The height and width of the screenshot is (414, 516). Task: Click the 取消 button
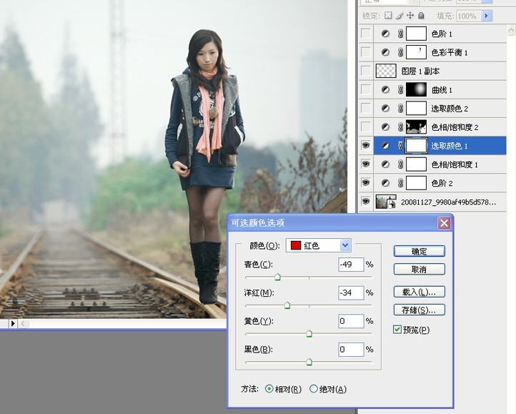point(420,270)
